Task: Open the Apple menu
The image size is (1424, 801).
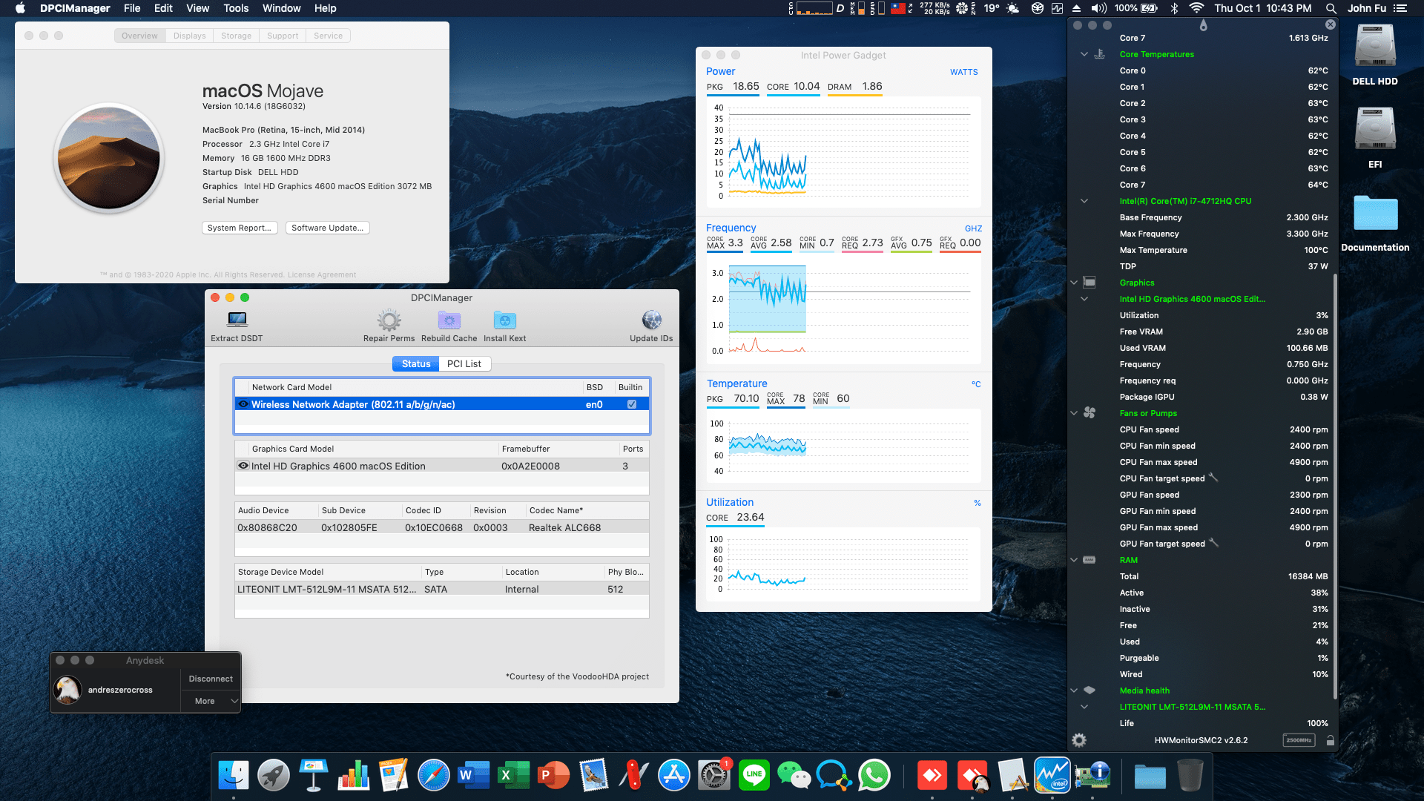Action: click(x=20, y=8)
